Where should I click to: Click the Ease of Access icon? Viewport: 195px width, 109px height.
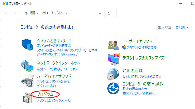[x=113, y=88]
